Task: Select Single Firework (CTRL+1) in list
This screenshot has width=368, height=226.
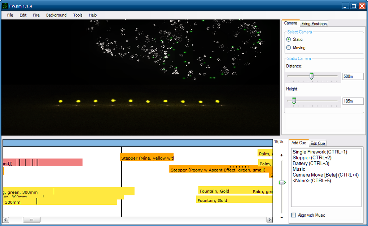Action: tap(320, 152)
